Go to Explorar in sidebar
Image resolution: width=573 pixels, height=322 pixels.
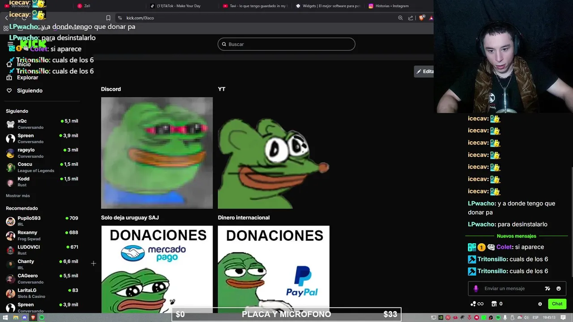(x=22, y=77)
